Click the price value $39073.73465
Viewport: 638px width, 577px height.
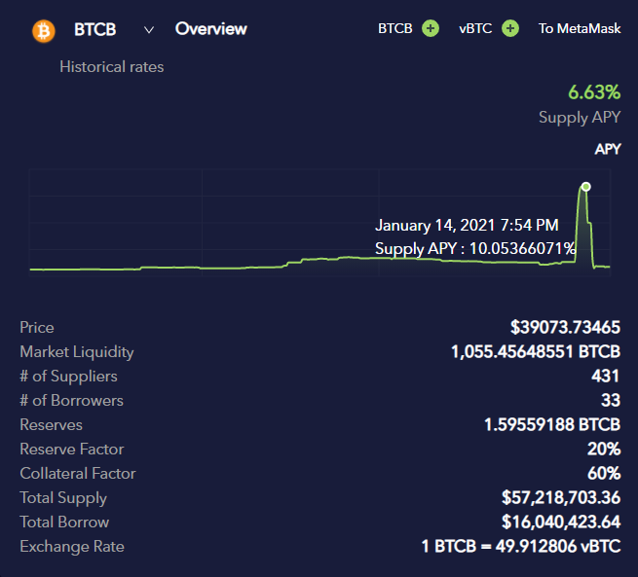coord(566,327)
